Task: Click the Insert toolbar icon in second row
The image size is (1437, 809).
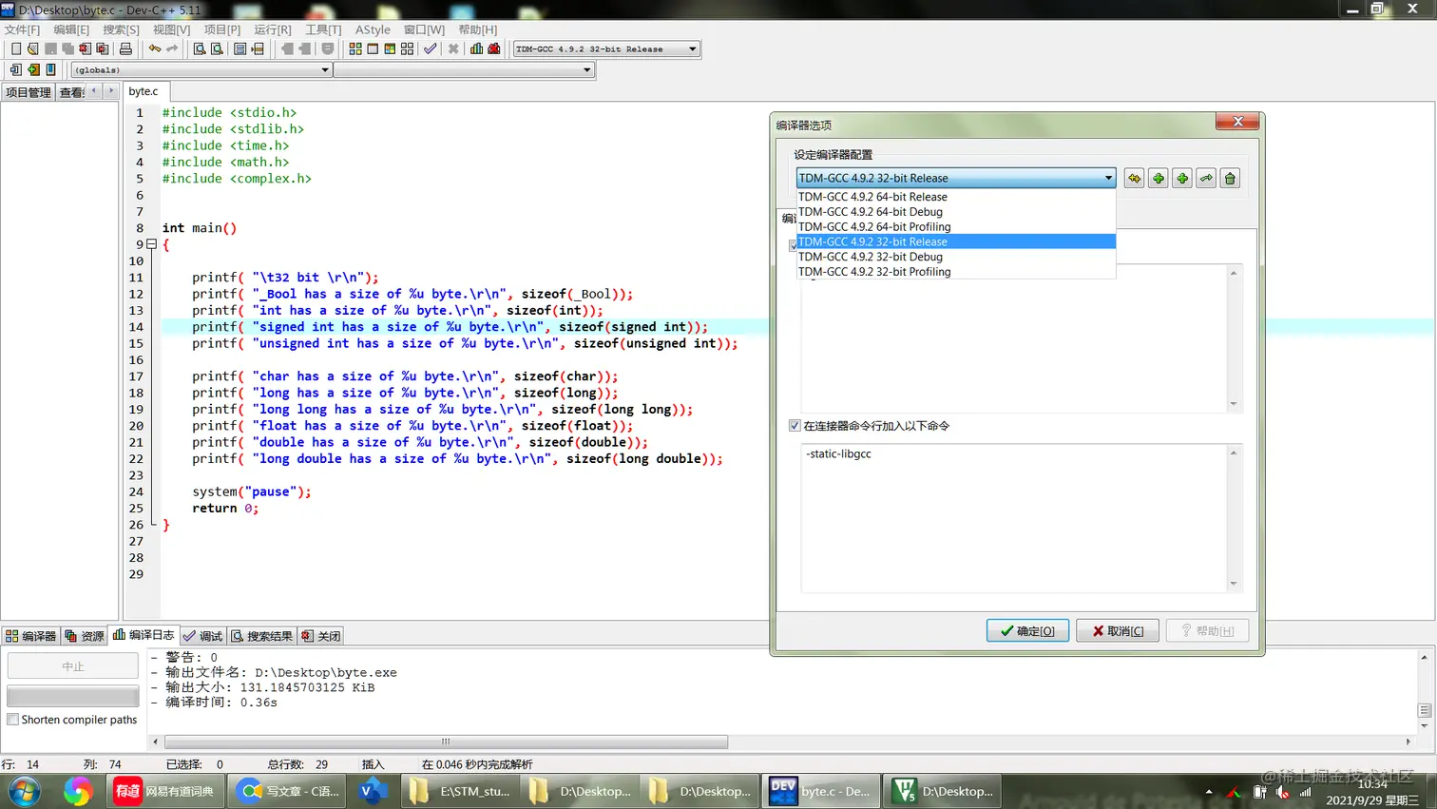Action: pos(16,69)
